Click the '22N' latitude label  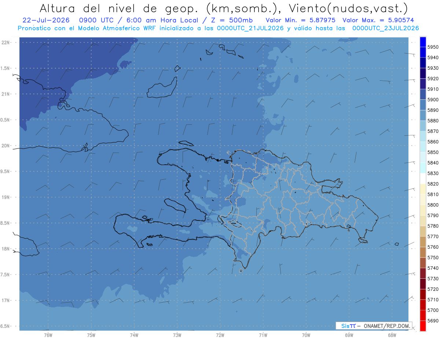pos(5,43)
